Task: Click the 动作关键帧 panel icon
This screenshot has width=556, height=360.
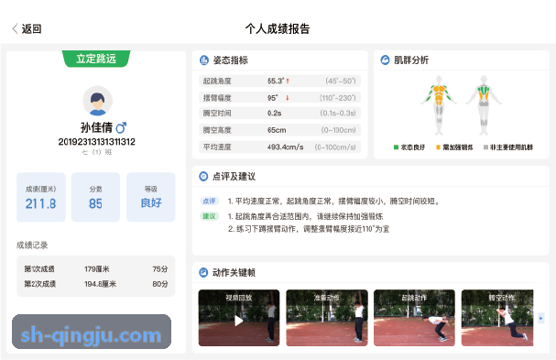Action: tap(203, 272)
